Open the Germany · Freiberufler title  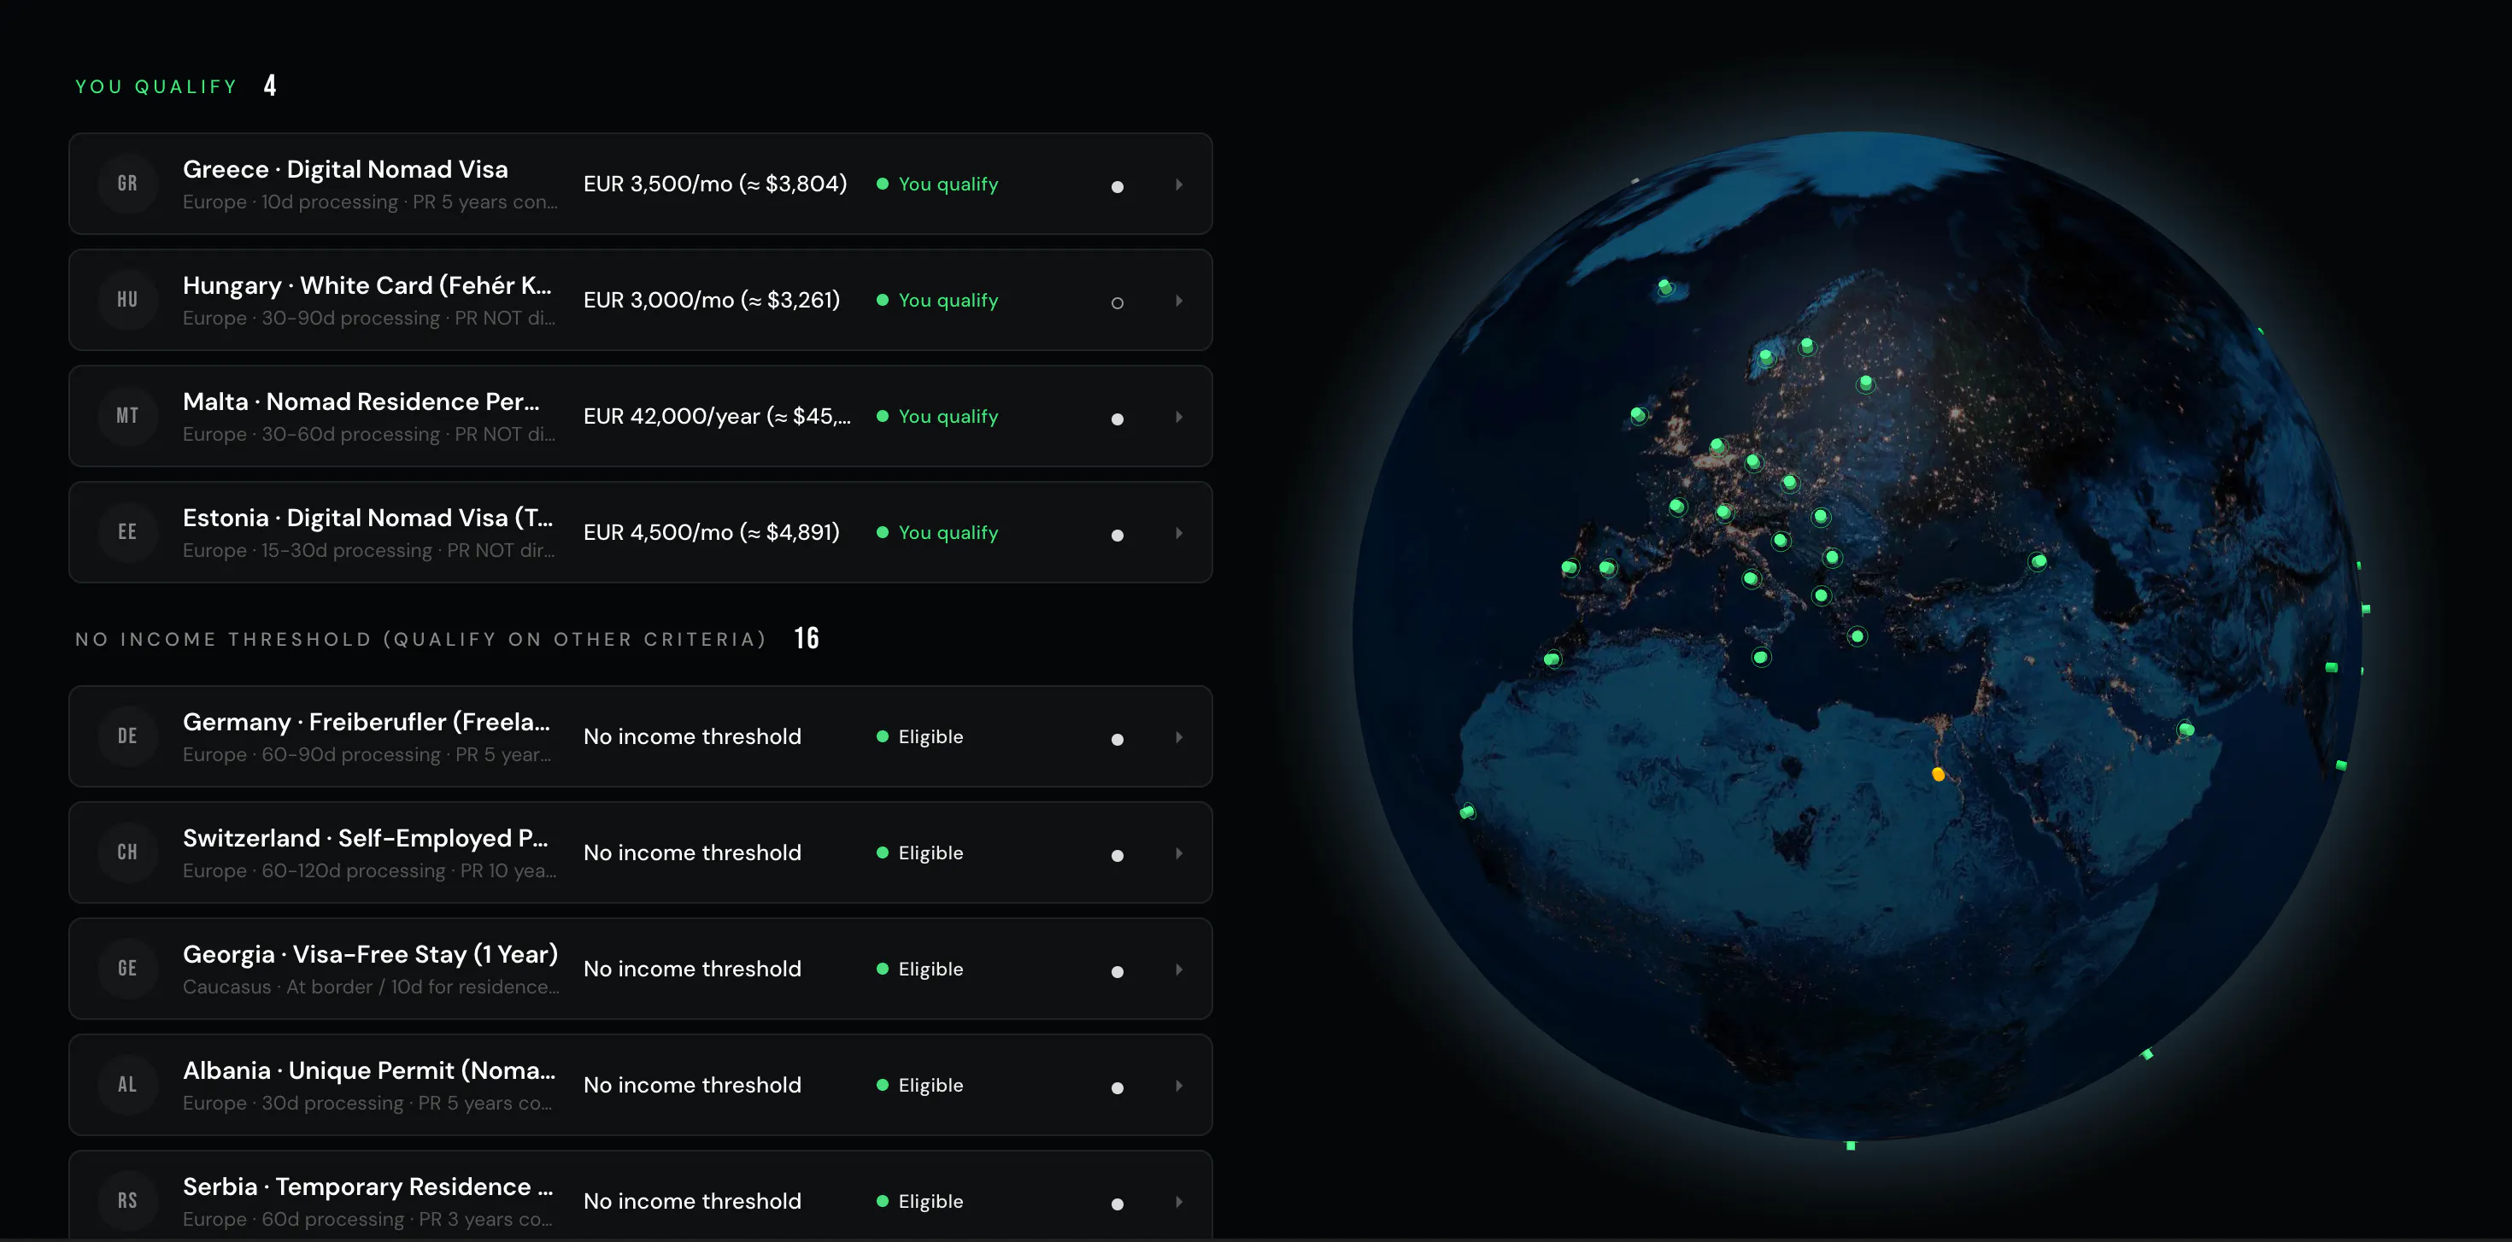click(367, 723)
